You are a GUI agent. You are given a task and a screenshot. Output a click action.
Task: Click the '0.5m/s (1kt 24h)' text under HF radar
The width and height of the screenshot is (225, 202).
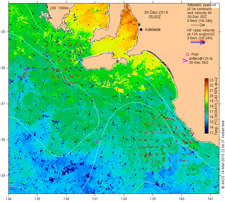coord(200,38)
